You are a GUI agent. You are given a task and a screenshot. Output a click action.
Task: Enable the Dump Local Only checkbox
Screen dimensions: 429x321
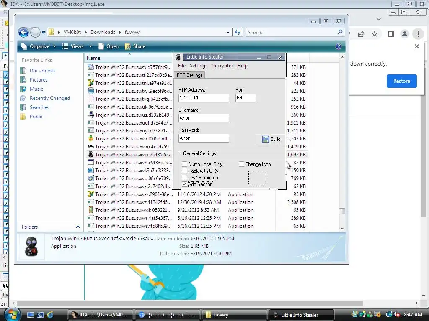pos(185,164)
